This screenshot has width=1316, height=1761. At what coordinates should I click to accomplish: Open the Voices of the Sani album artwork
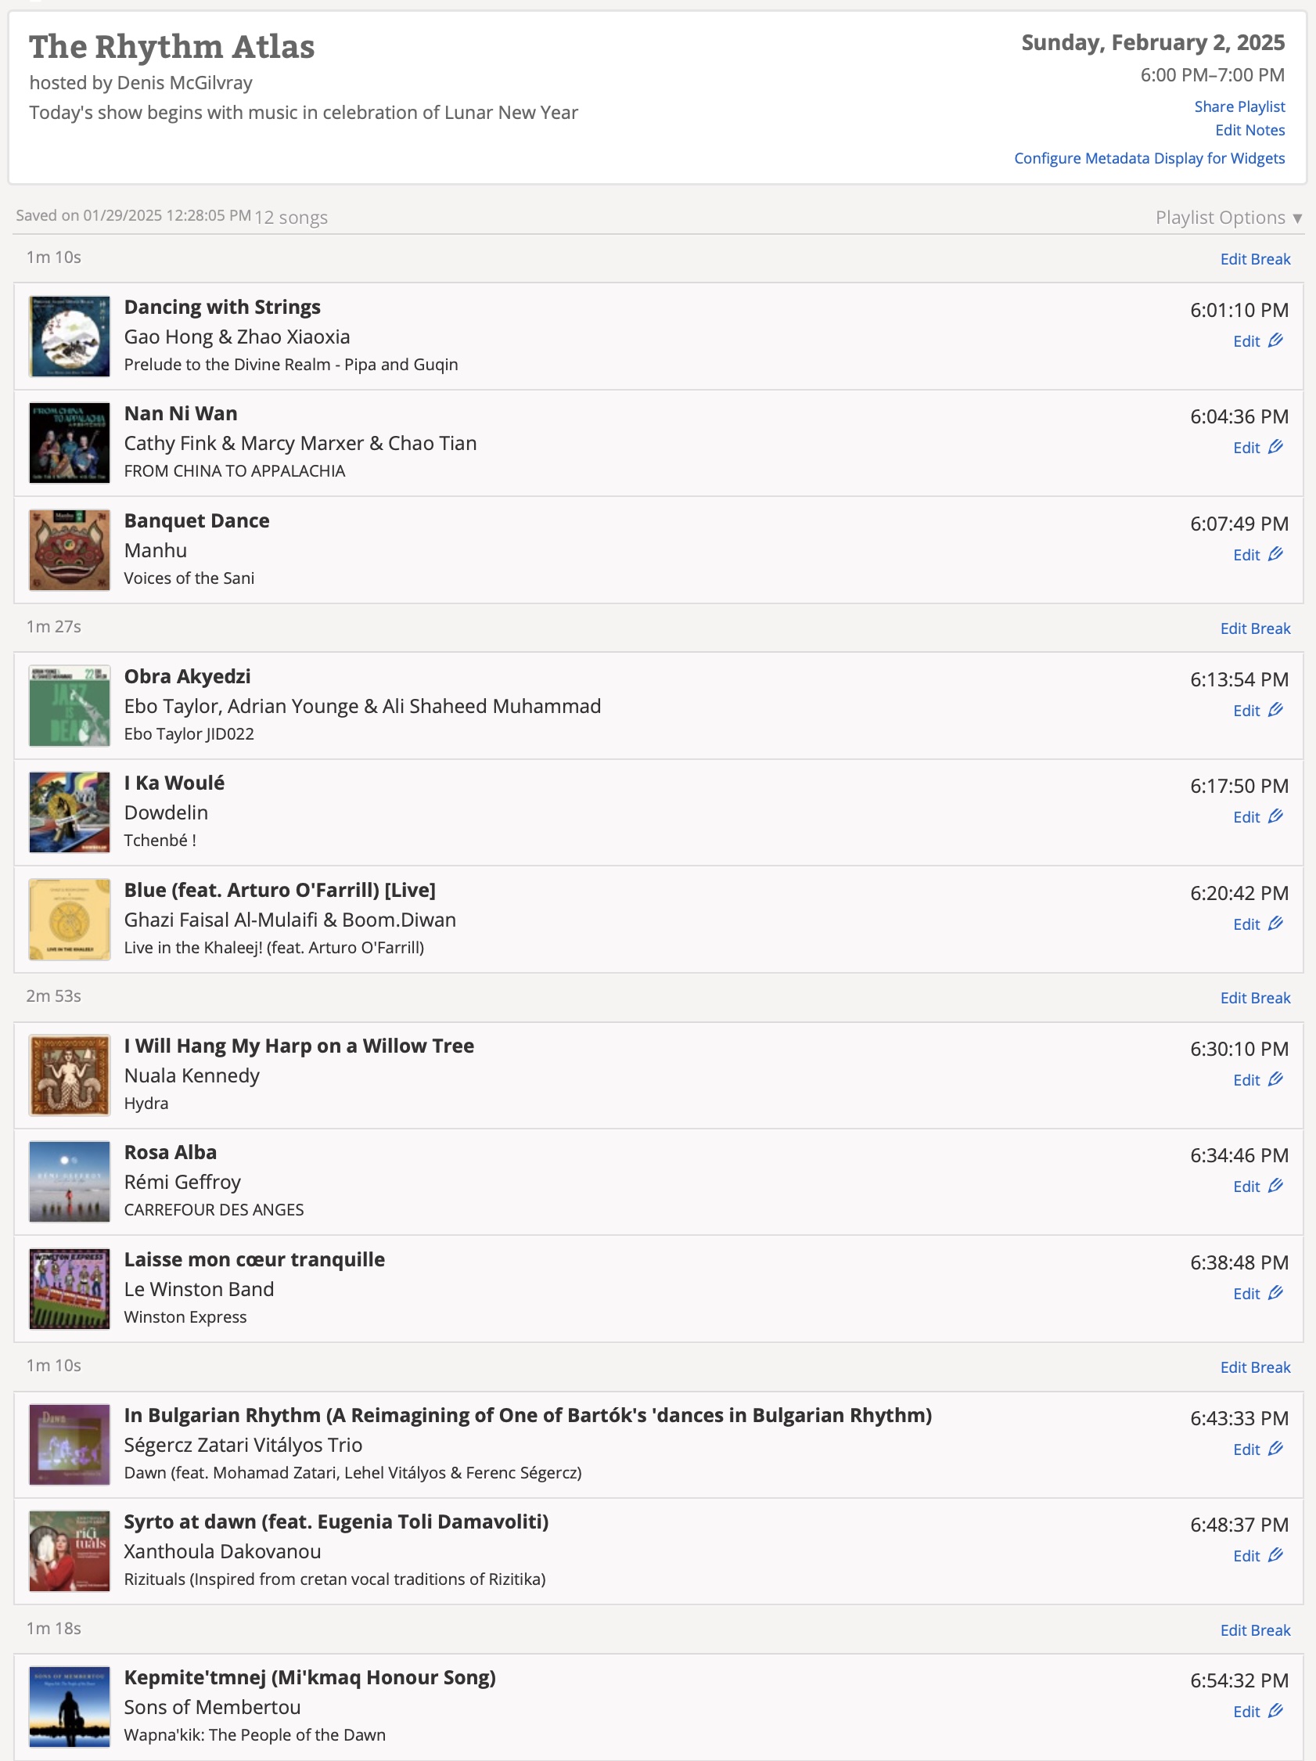pyautogui.click(x=70, y=550)
